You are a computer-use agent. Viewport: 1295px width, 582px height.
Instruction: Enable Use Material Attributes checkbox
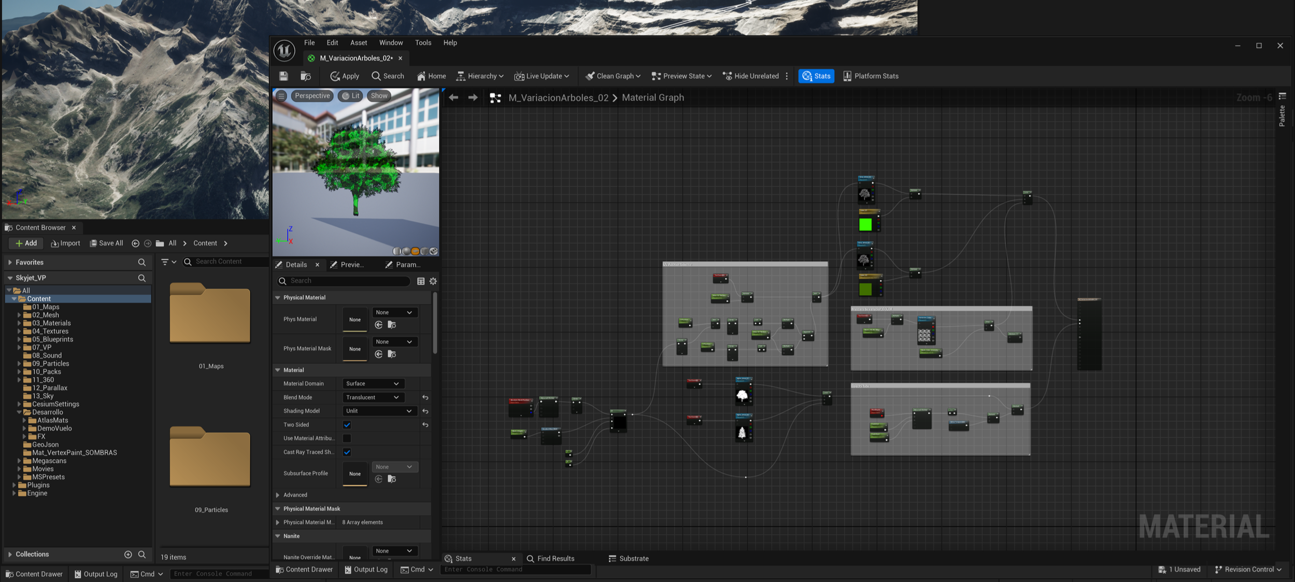tap(347, 438)
